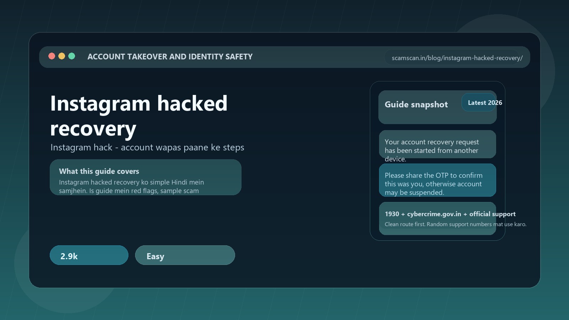Select the 'Your account recovery request' message
Viewport: 569px width, 320px height.
437,144
